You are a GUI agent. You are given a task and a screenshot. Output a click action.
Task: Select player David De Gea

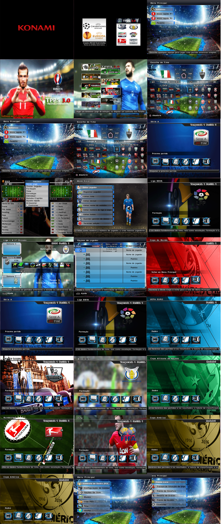click(x=12, y=203)
